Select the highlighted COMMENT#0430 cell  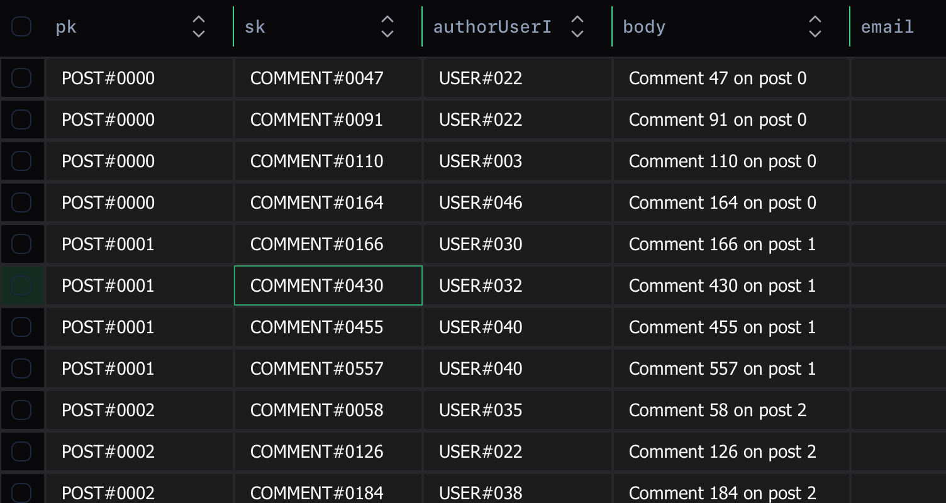pyautogui.click(x=328, y=285)
